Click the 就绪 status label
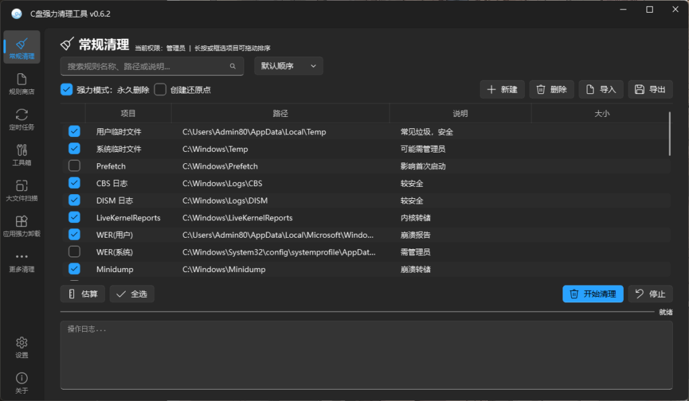Screen dimensions: 689x401 coord(665,312)
